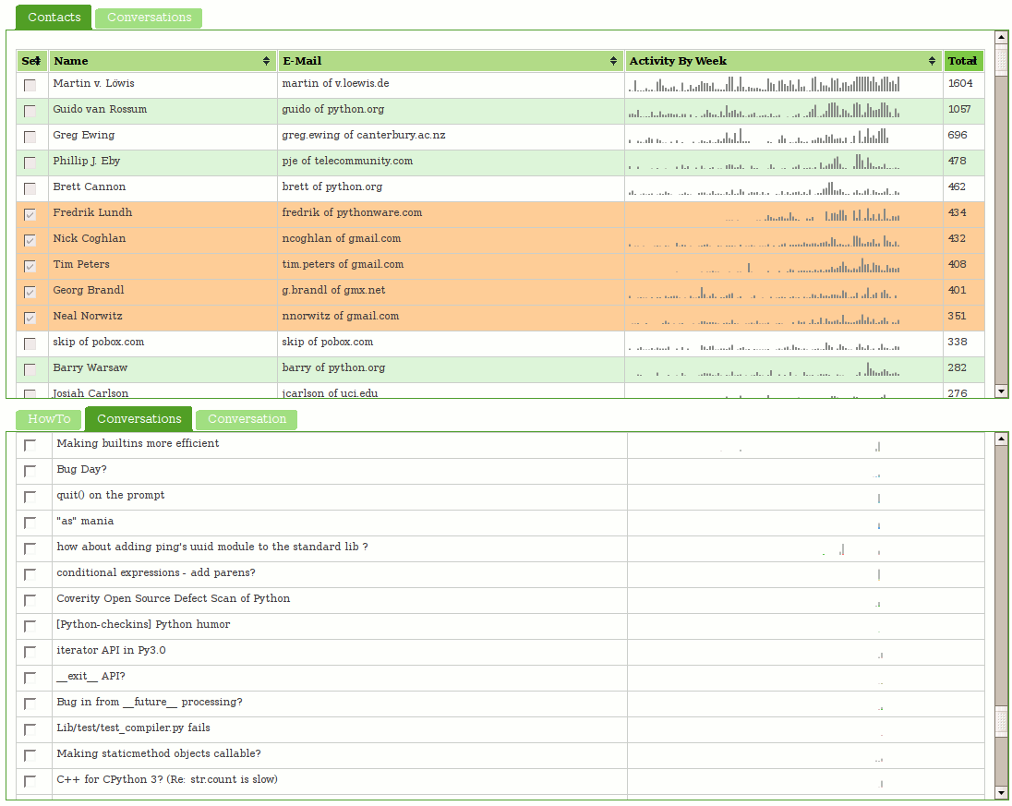The height and width of the screenshot is (806, 1012).
Task: Check the Greg Ewing row checkbox
Action: click(30, 137)
